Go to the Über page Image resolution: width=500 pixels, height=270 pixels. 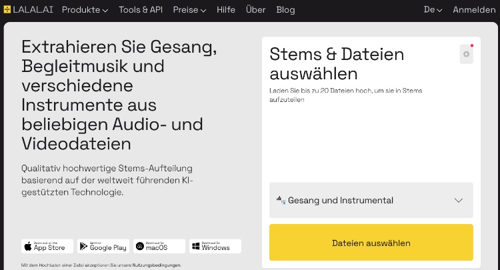coord(255,10)
